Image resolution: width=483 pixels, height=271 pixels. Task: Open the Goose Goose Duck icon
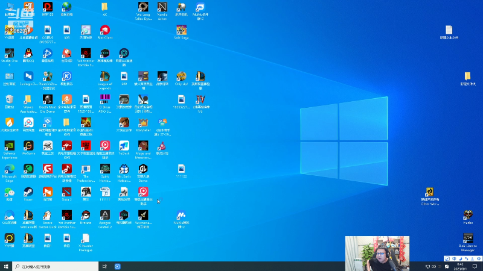click(48, 219)
